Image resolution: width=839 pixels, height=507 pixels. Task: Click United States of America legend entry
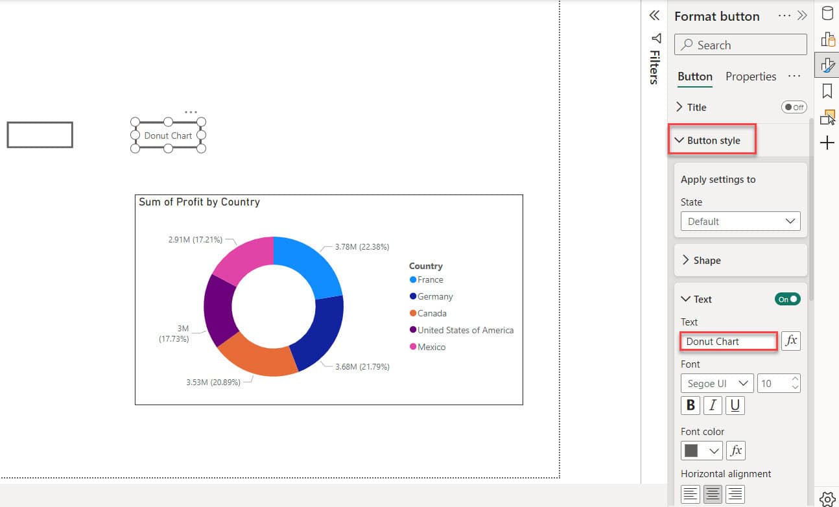coord(462,331)
